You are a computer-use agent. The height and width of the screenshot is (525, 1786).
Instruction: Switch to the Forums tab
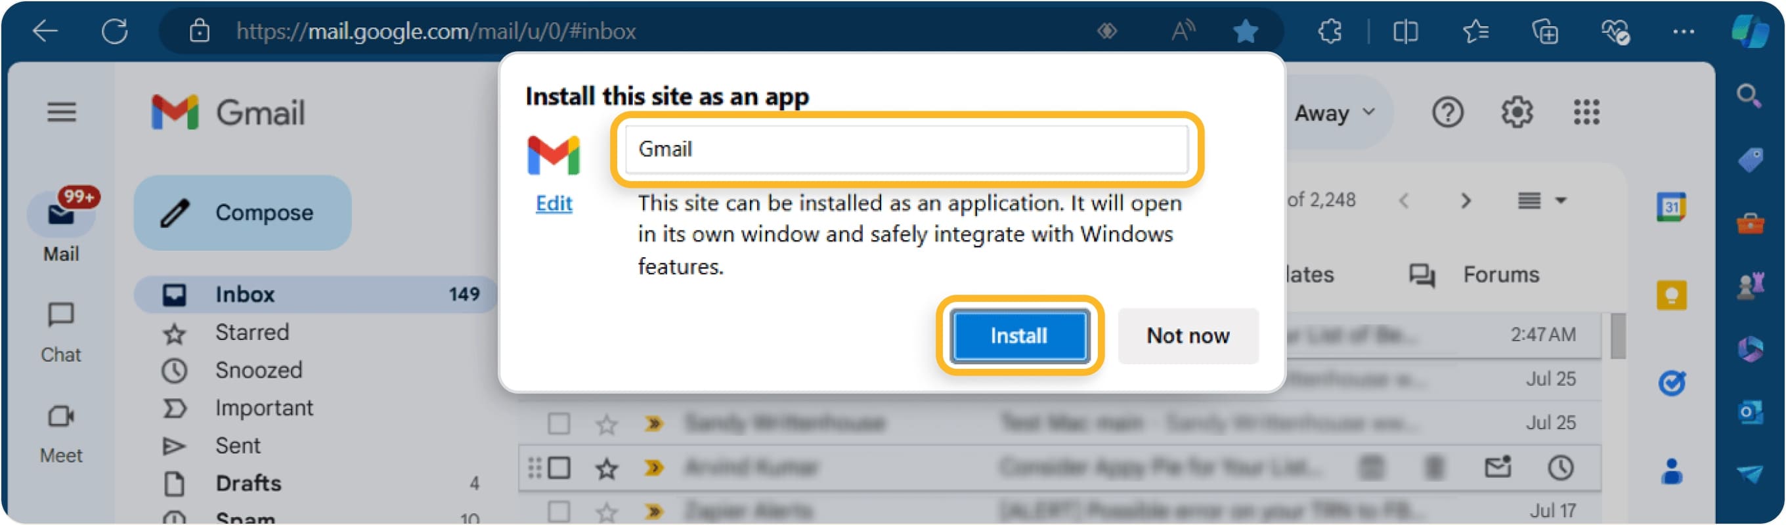pyautogui.click(x=1500, y=275)
